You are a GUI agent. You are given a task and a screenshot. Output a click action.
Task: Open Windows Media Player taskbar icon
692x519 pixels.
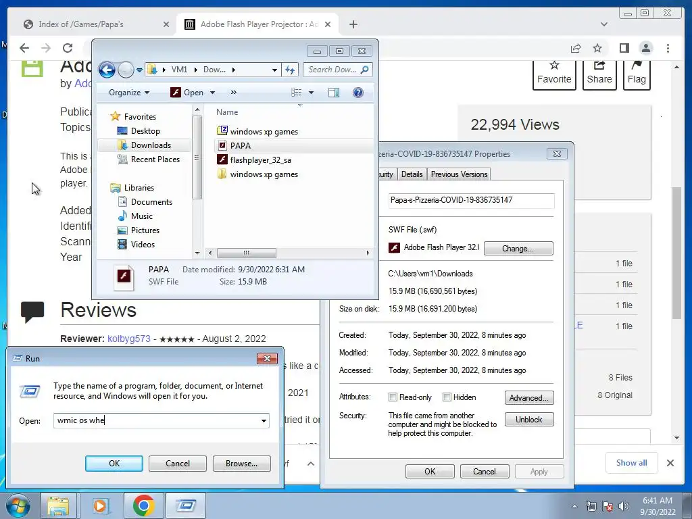[x=100, y=505]
